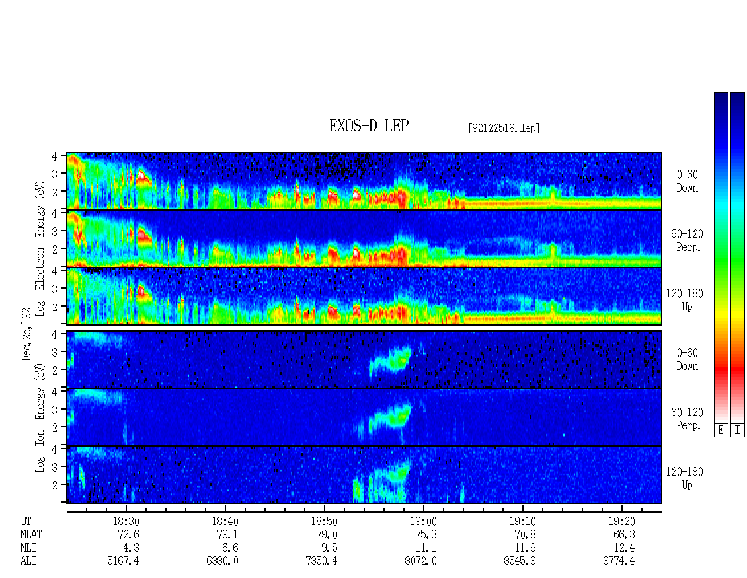Click the MLAT value 79.0
Viewport: 747px width, 578px height.
[x=327, y=534]
